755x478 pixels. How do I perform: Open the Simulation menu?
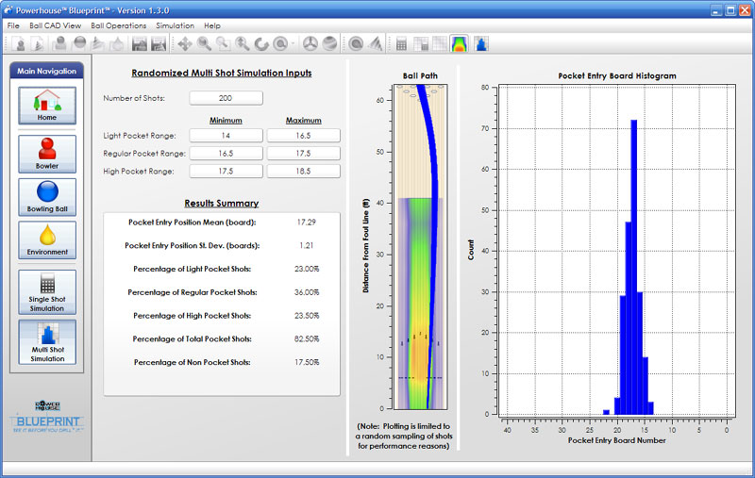(x=175, y=25)
